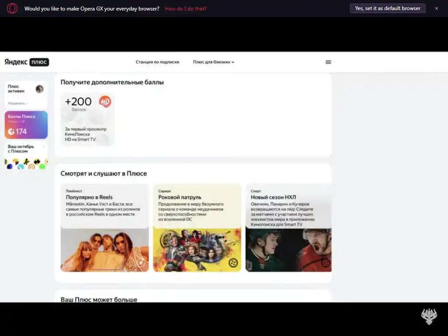448x336 pixels.
Task: Open the Управлять link
Action: [17, 103]
